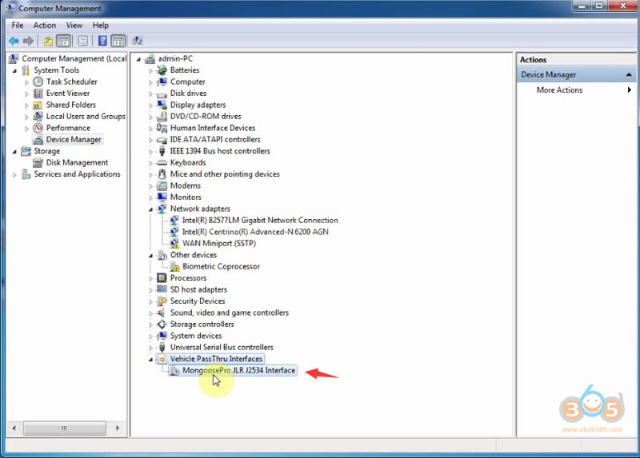Click the Keyboards category icon
The image size is (640, 458).
pos(162,163)
